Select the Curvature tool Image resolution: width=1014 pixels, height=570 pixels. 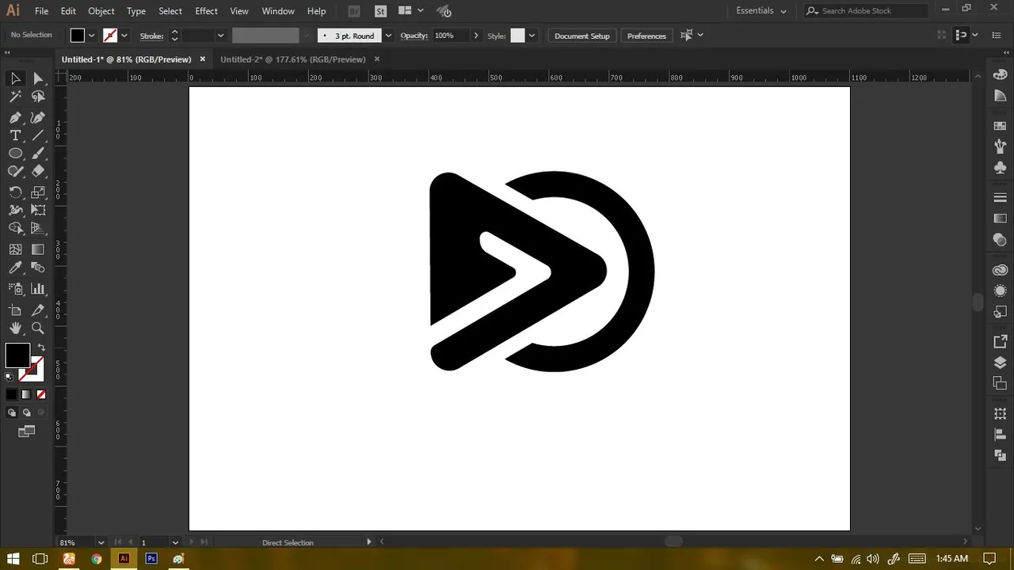38,117
